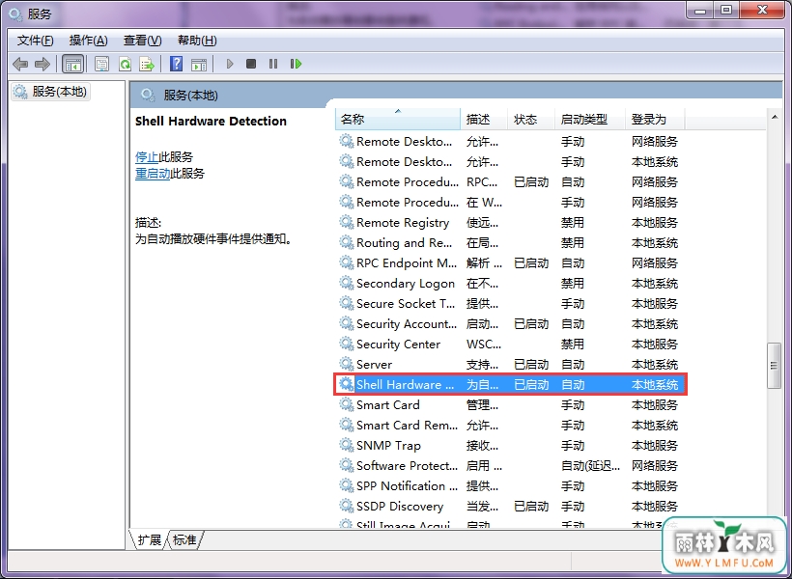Viewport: 792px width, 579px height.
Task: Click the gear icon beside RPC Endpoint M...
Action: [346, 262]
